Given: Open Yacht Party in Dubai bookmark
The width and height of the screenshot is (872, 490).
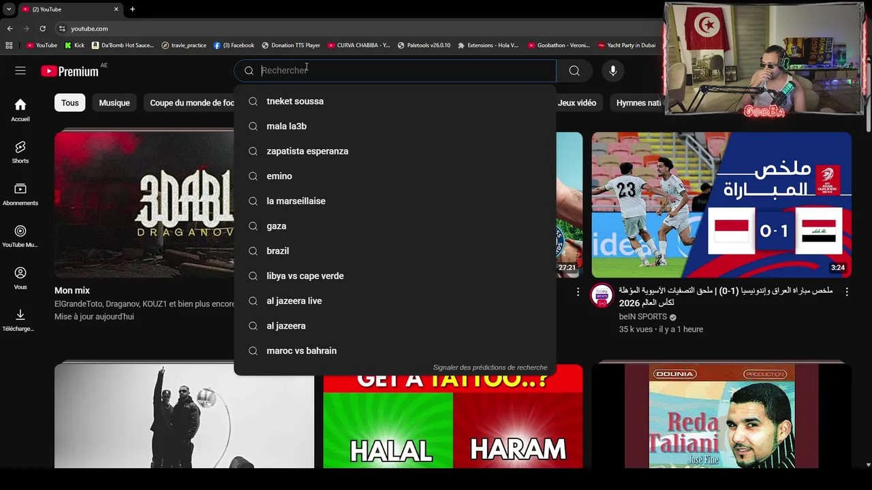Looking at the screenshot, I should tap(627, 46).
